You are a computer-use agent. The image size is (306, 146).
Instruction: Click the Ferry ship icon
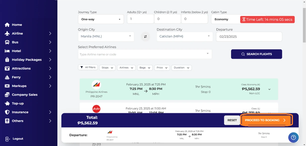(7, 77)
